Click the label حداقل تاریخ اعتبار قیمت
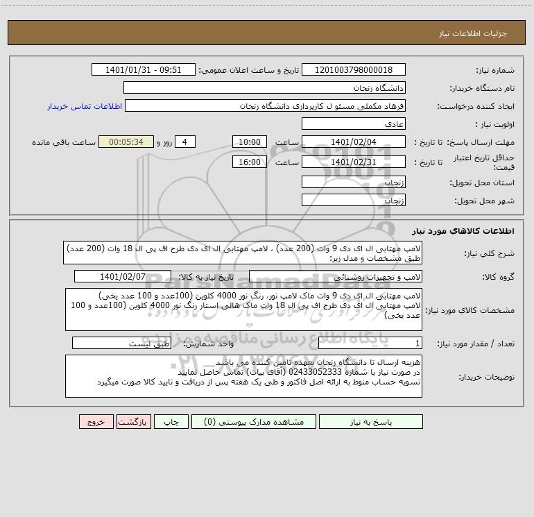This screenshot has height=517, width=534. tap(484, 162)
